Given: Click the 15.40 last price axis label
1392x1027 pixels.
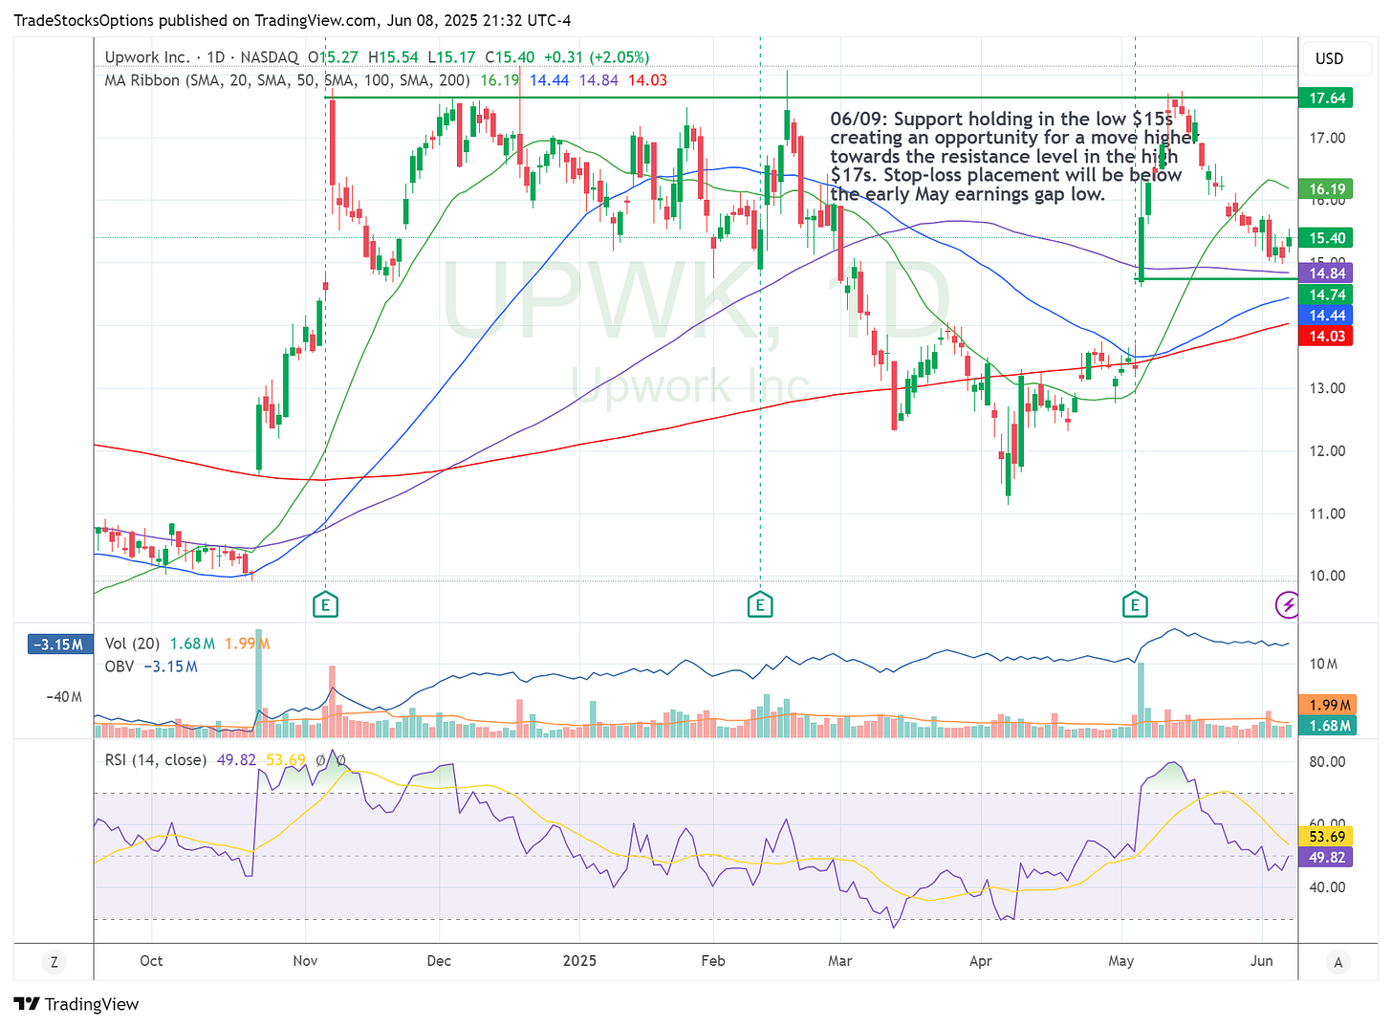Looking at the screenshot, I should [1326, 238].
